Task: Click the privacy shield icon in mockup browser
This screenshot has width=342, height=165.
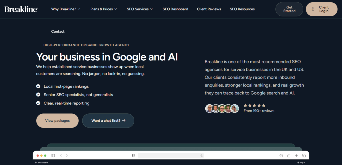Action: tap(133, 155)
